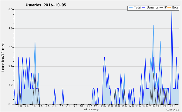Click the '5 h' x-axis label

point(47,106)
